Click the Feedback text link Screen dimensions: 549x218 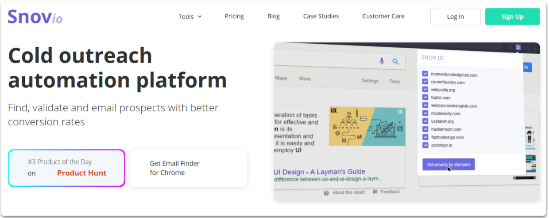click(390, 192)
